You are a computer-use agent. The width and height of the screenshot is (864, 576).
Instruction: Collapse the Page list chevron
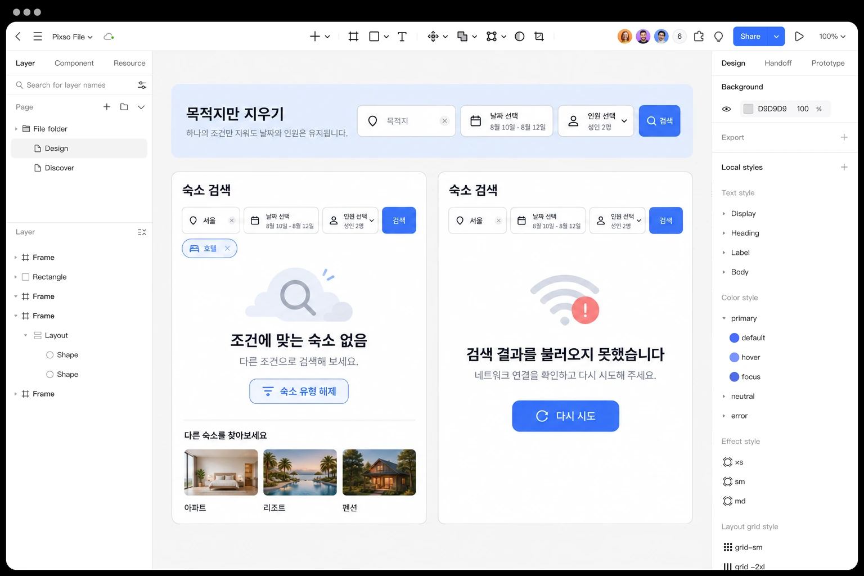pyautogui.click(x=141, y=107)
